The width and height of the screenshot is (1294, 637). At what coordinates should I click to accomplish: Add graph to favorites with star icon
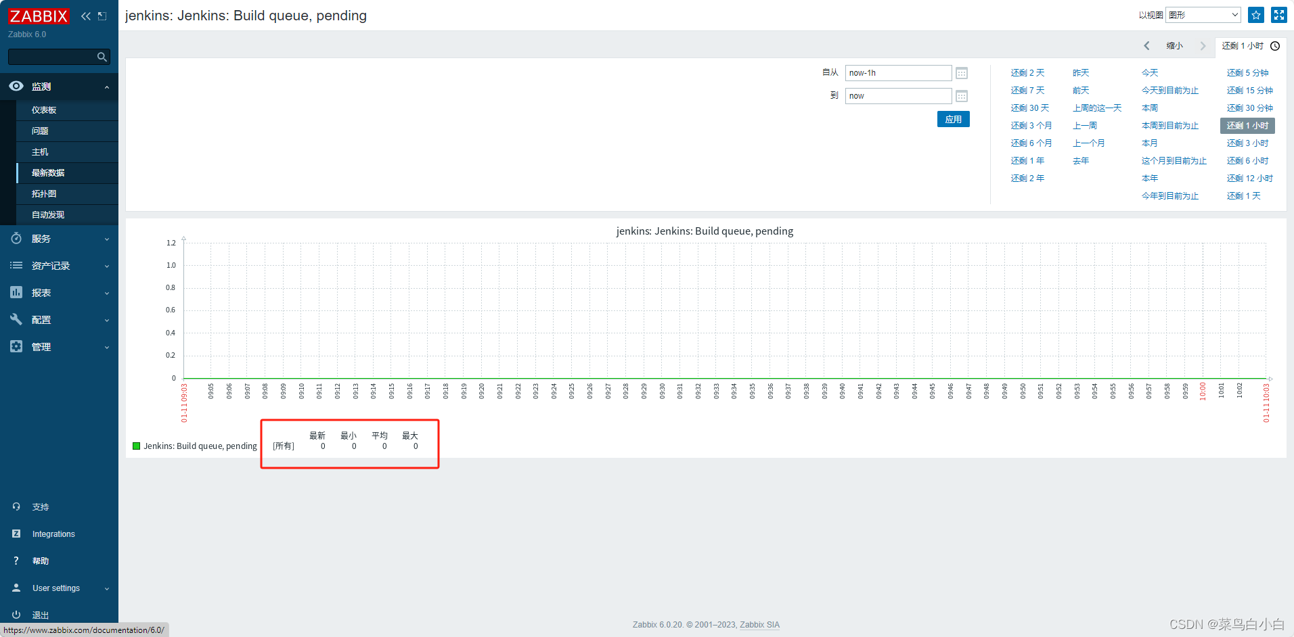point(1256,15)
